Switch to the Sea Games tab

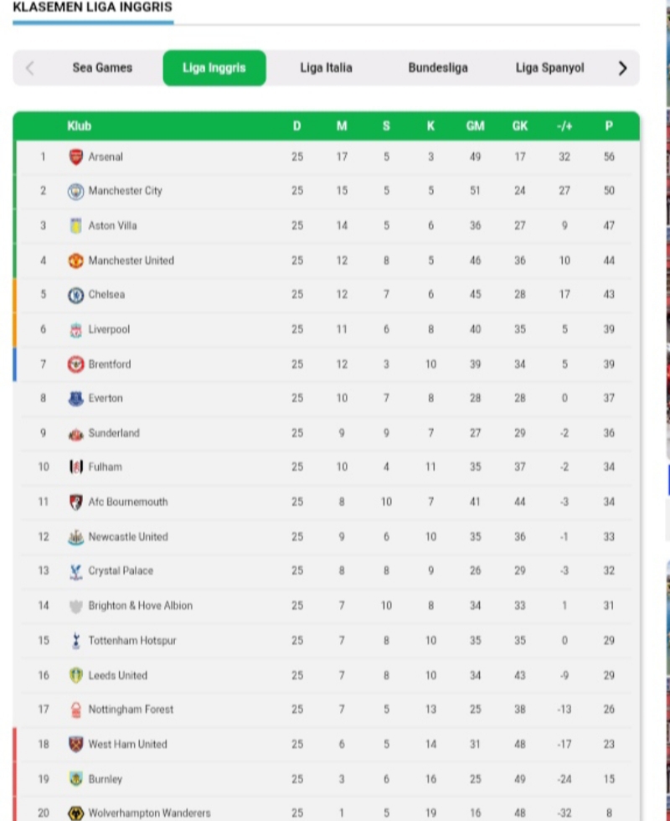coord(102,68)
